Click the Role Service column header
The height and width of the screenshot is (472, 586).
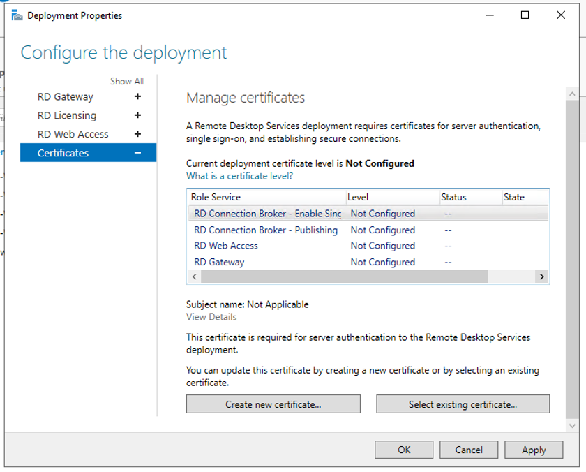[x=266, y=198]
